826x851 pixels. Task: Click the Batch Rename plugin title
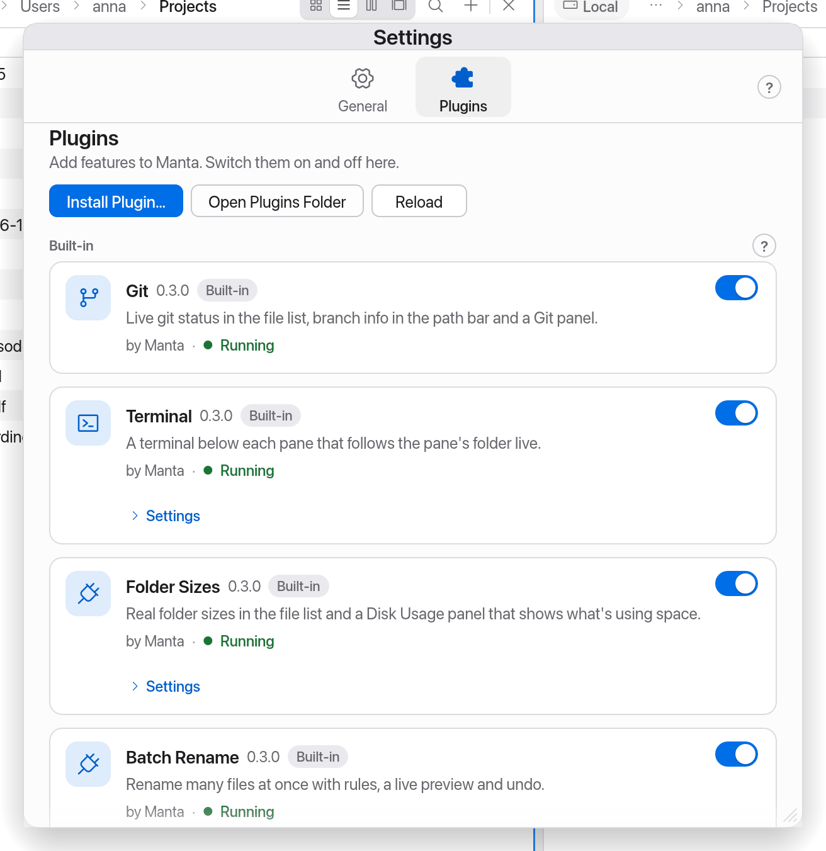coord(182,757)
